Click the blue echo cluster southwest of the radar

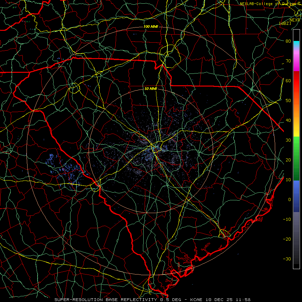pyautogui.click(x=66, y=171)
